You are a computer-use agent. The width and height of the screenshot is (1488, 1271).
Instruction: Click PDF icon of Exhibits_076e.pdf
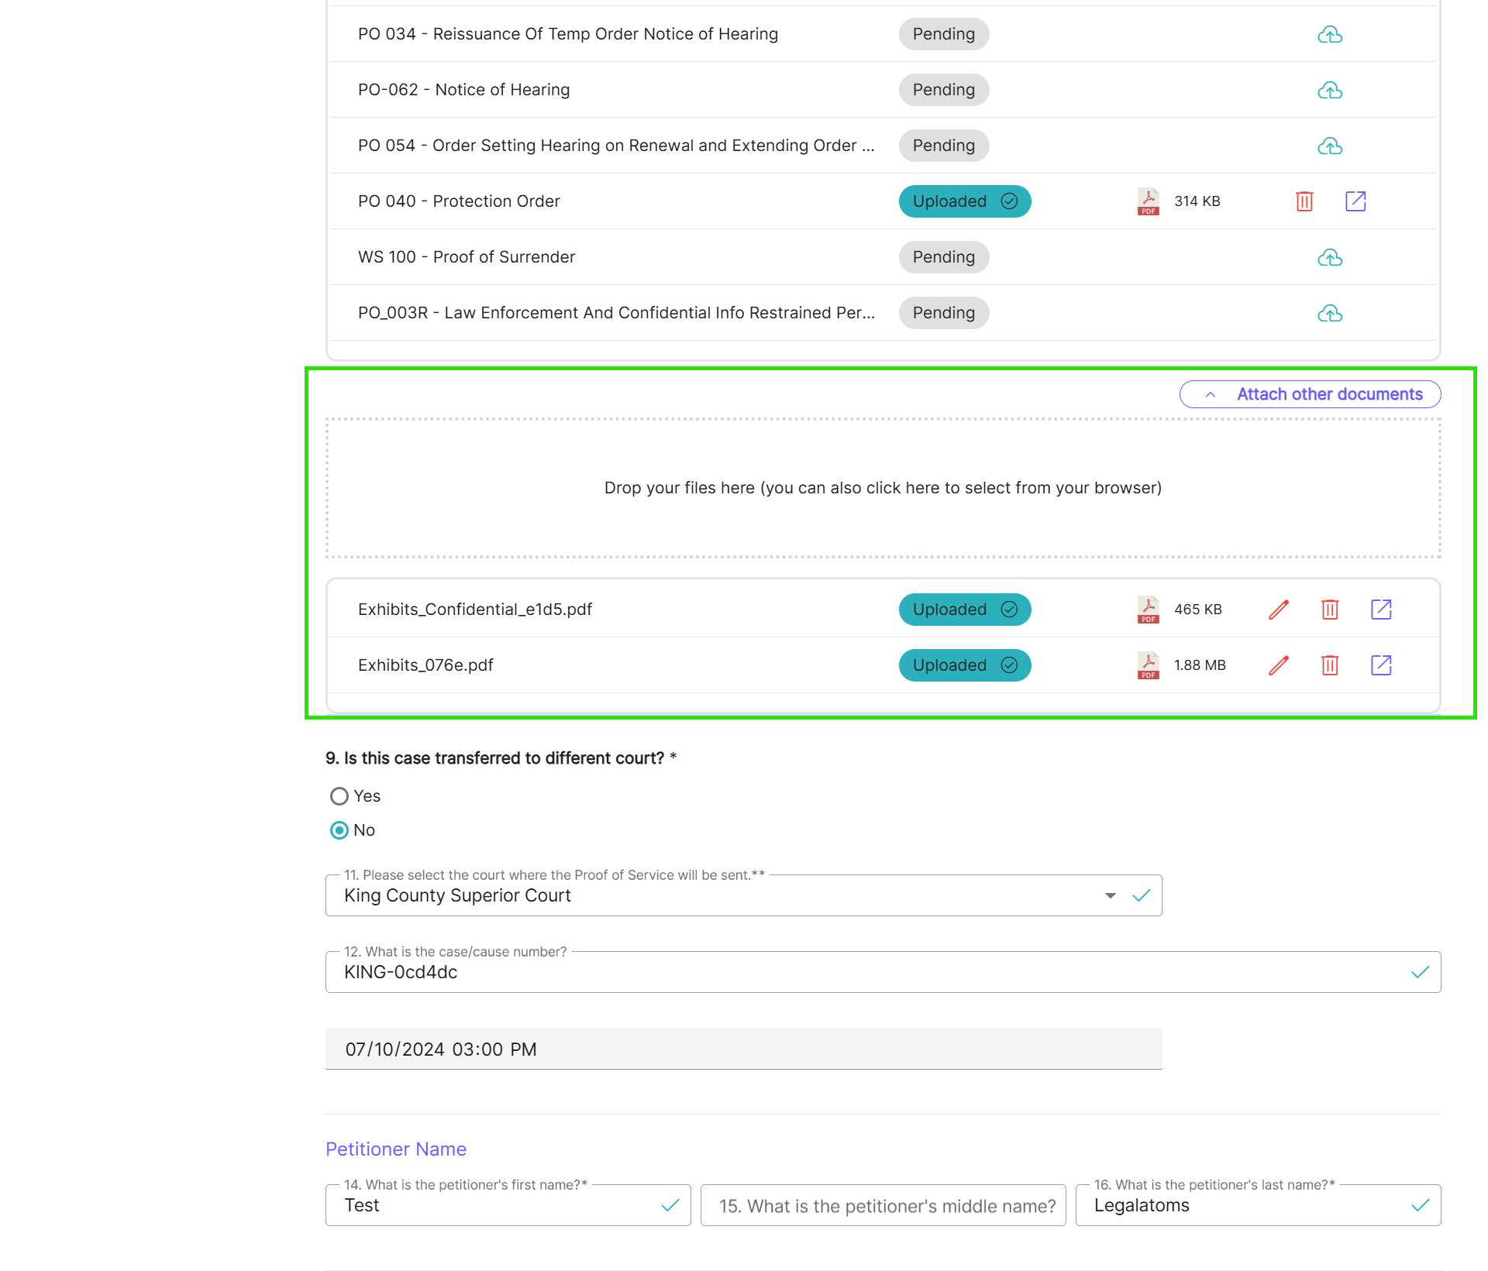1148,665
